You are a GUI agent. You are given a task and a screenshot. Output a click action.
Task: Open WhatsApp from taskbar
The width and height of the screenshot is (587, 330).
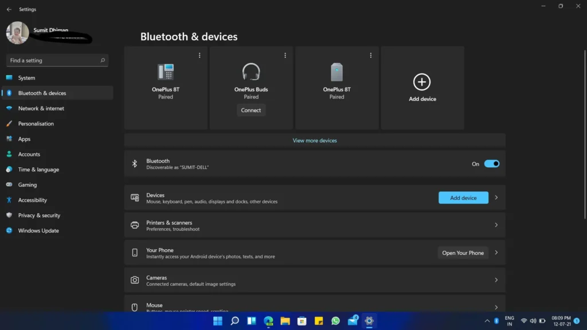[336, 321]
